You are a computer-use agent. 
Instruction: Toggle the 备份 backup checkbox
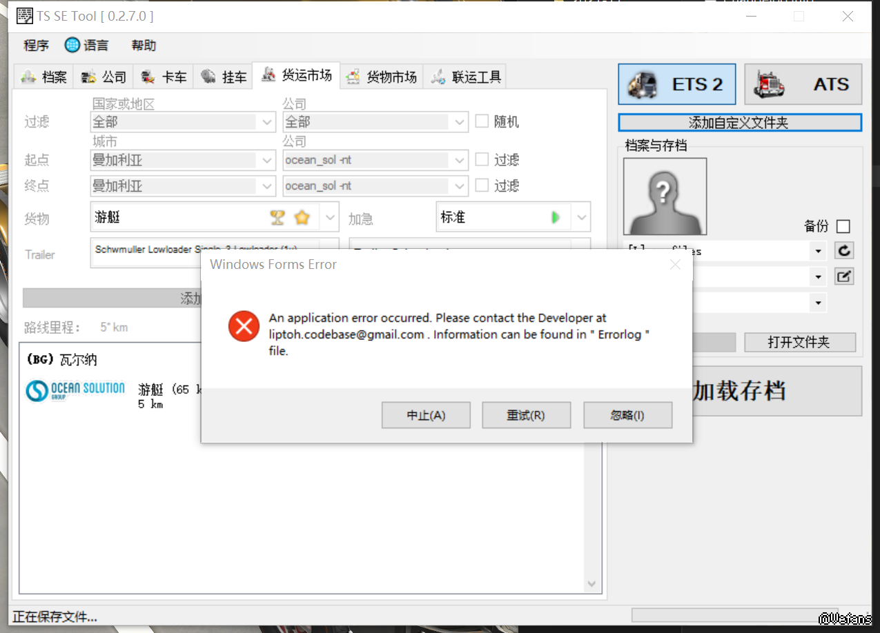(843, 226)
